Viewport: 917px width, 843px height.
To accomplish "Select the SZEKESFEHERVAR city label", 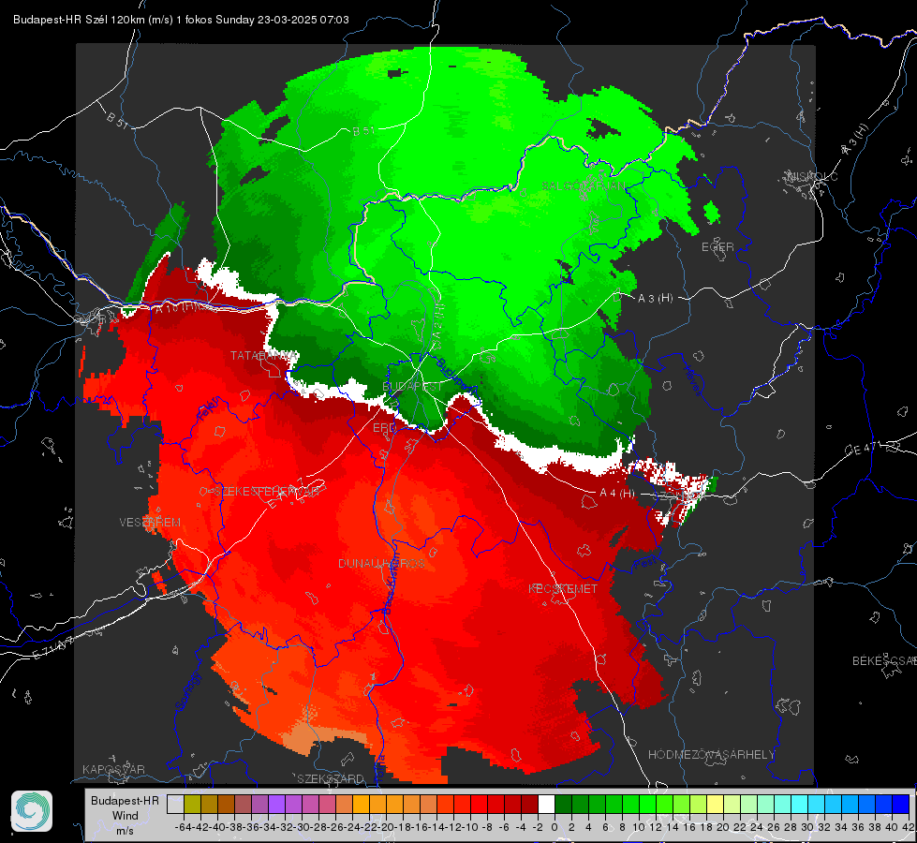I will point(269,492).
